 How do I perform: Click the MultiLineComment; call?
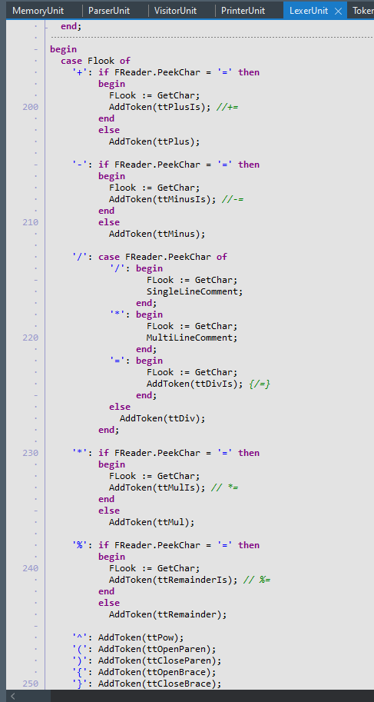[x=192, y=338]
